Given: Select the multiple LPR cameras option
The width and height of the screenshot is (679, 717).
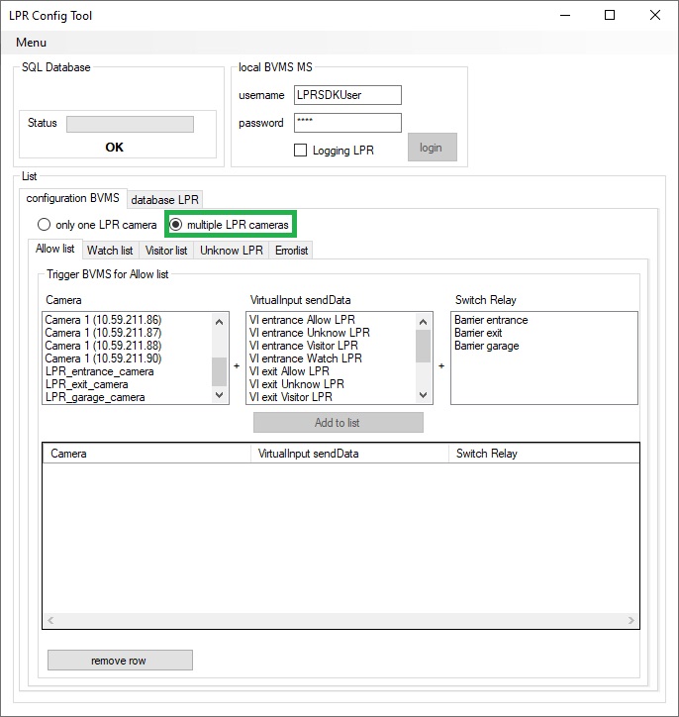Looking at the screenshot, I should click(177, 225).
